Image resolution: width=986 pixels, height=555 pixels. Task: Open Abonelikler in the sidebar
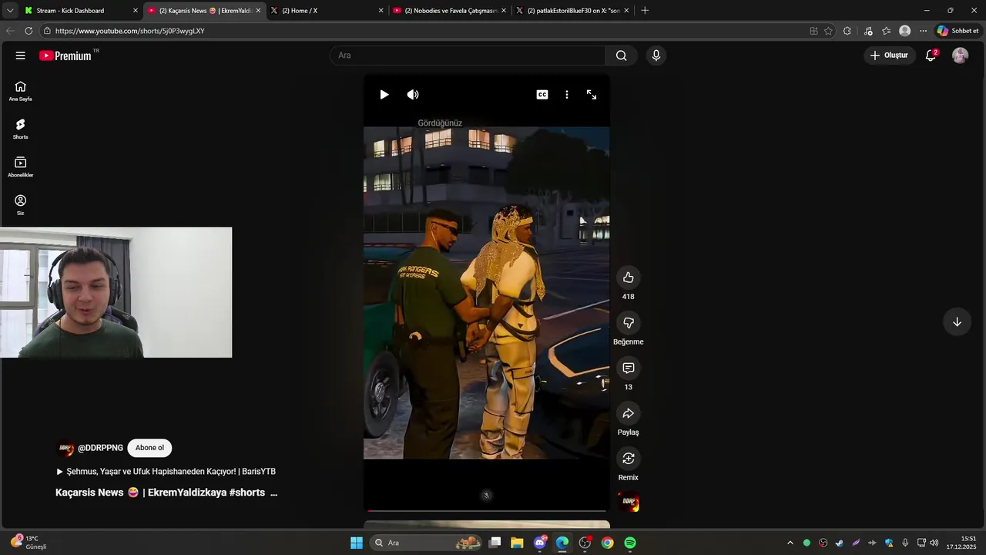20,167
